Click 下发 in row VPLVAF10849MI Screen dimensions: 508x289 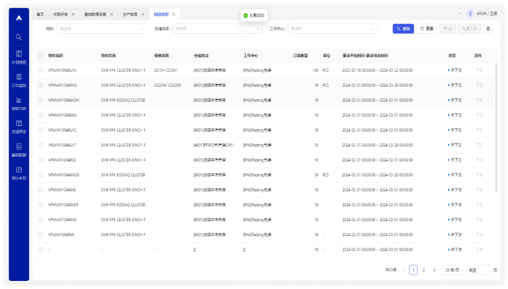[479, 234]
